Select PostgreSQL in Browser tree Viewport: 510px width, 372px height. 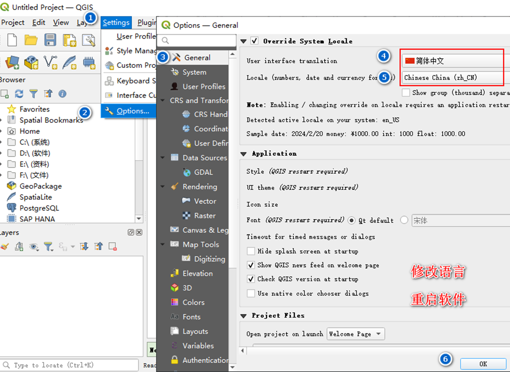point(39,208)
